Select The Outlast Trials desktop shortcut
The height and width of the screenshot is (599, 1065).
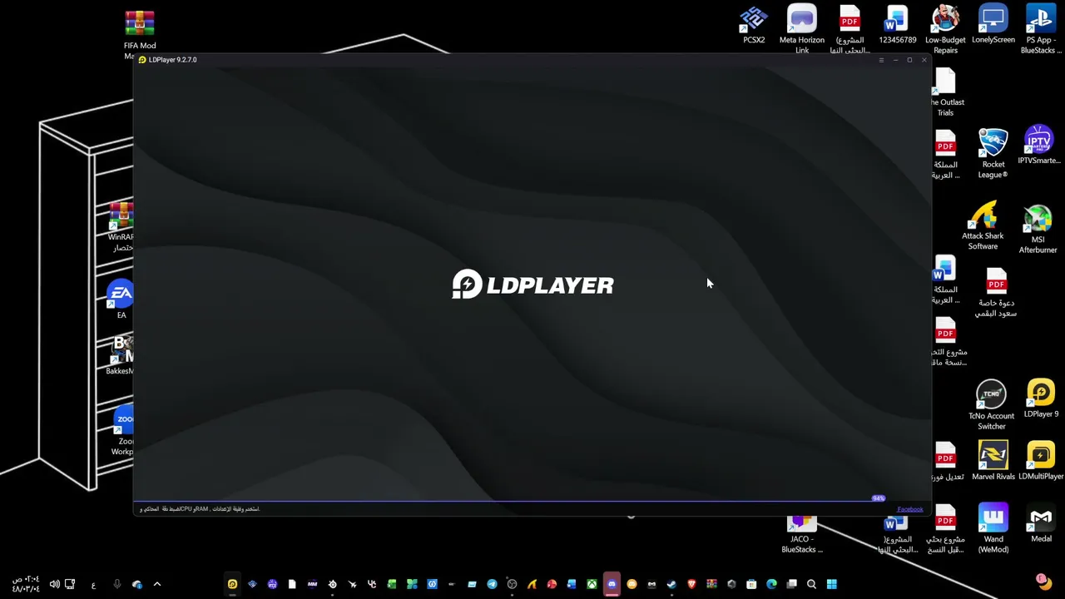(x=945, y=92)
